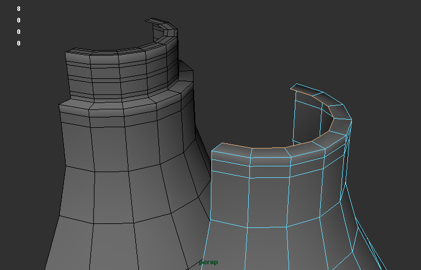Click the first HUD zero below the 8
This screenshot has width=421, height=270.
[x=18, y=20]
